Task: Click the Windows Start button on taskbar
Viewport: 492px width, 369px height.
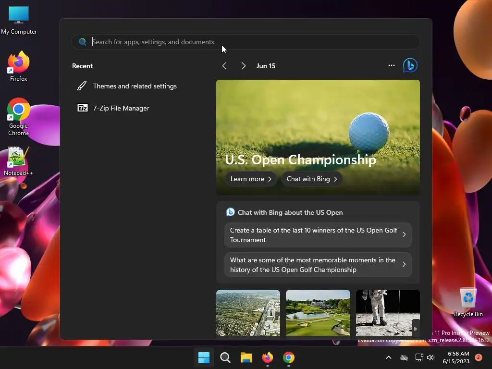Action: [x=204, y=357]
